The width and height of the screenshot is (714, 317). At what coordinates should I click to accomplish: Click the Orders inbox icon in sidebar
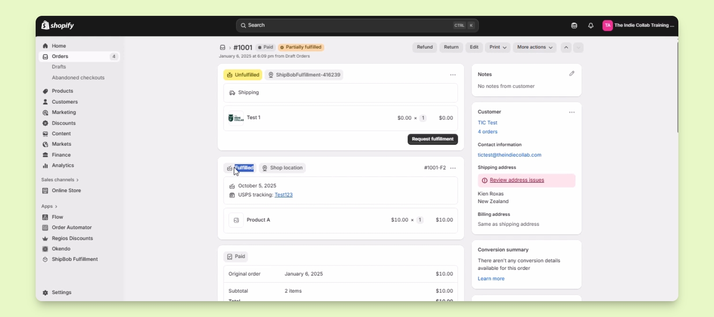pos(45,56)
